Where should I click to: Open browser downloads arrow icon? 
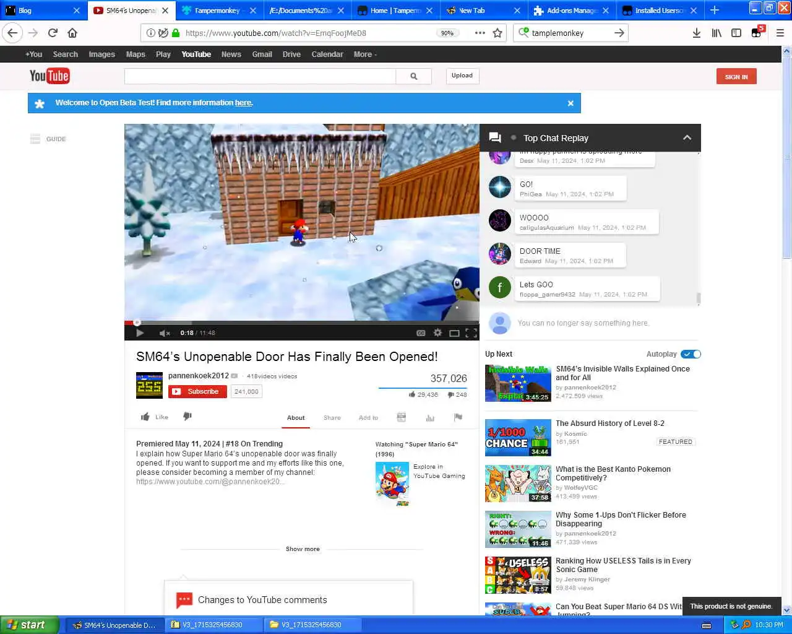[696, 33]
